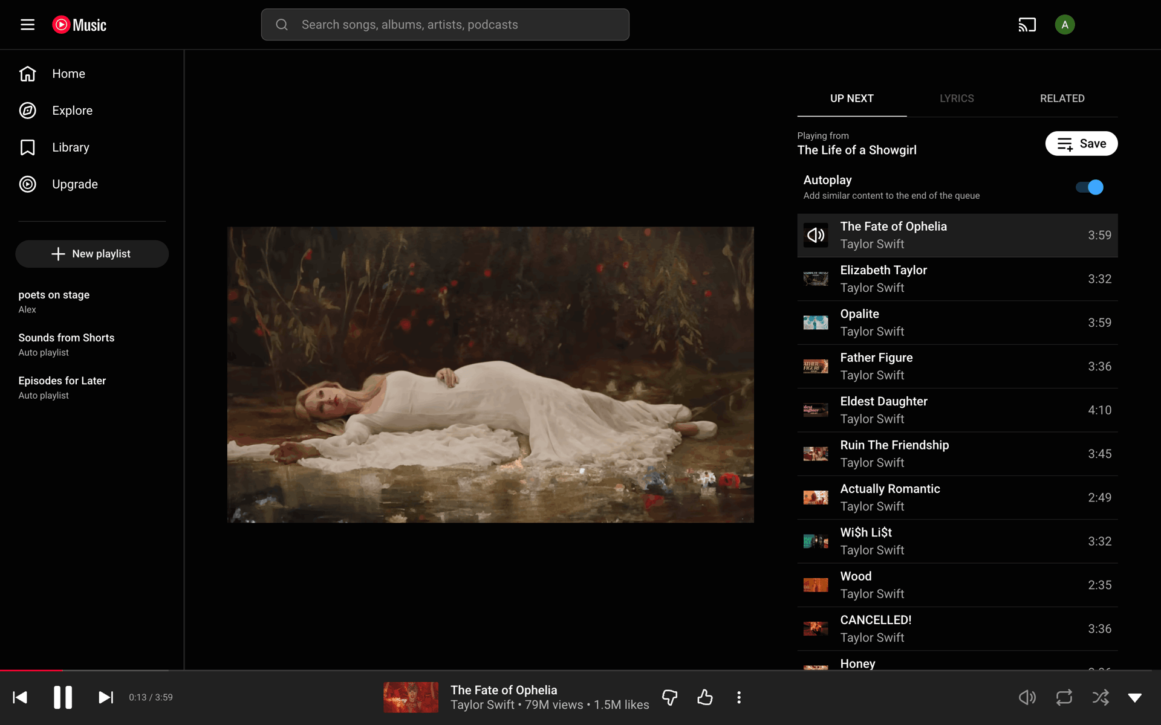Open Library in sidebar
This screenshot has width=1161, height=725.
(70, 147)
